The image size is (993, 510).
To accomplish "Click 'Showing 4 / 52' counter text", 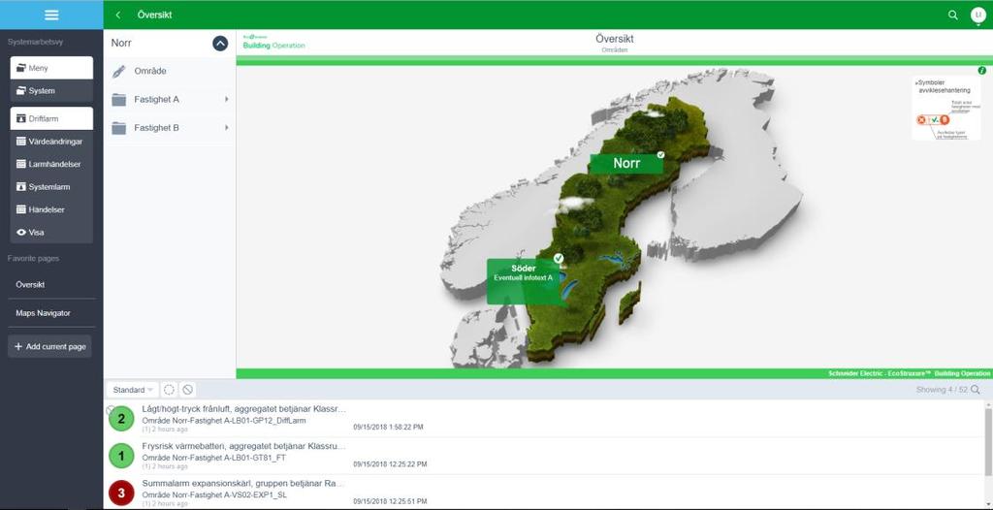I will pos(942,390).
